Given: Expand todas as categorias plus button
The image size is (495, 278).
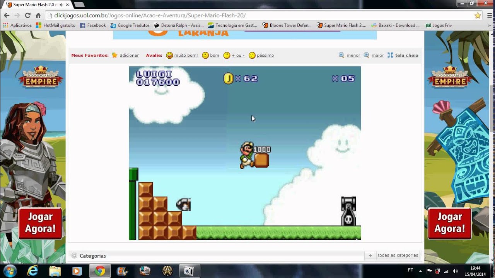Looking at the screenshot, I should pos(370,255).
